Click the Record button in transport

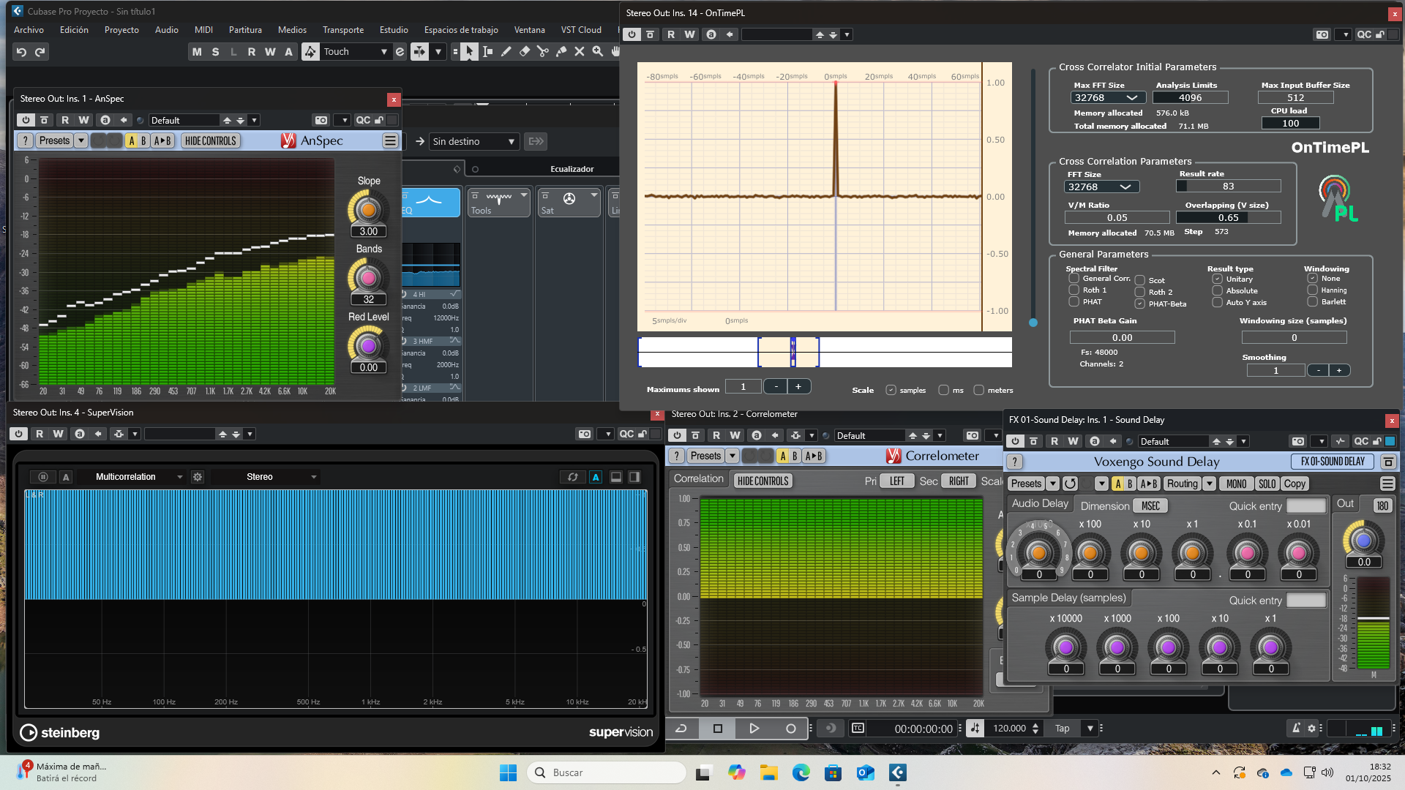click(x=790, y=729)
